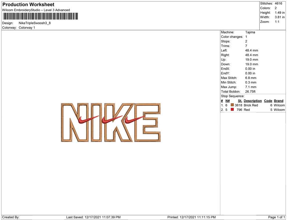Click the Down value 19.0 mm
Image resolution: width=287 pixels, height=220 pixels.
click(x=252, y=64)
